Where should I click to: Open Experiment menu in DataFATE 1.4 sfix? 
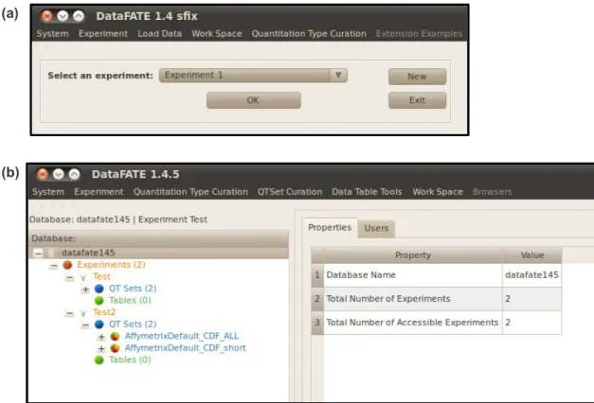(x=103, y=34)
